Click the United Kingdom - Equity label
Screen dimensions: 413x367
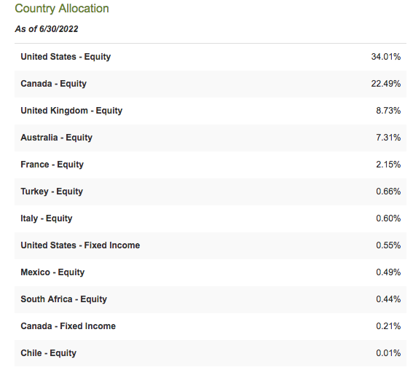pos(71,111)
